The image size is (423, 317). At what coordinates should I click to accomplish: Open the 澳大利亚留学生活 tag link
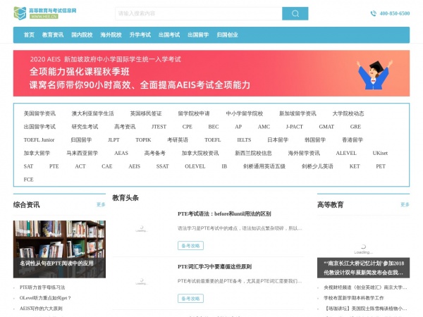click(x=93, y=113)
